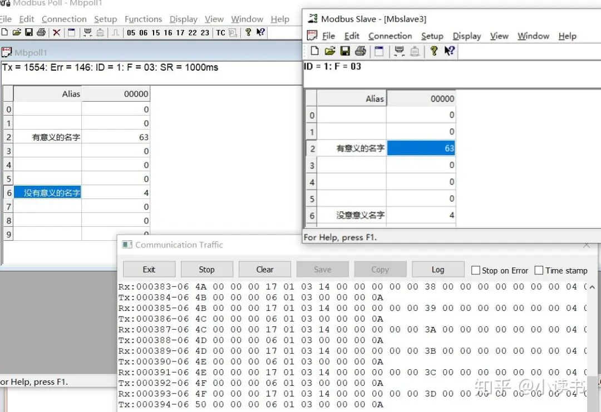Enable Stop on Error checkbox
This screenshot has width=601, height=412.
pyautogui.click(x=476, y=270)
